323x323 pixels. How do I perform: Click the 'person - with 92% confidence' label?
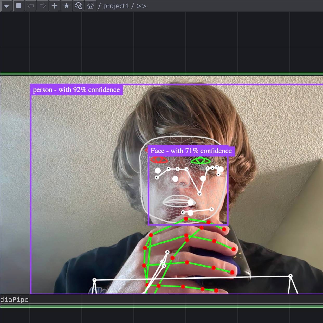[x=76, y=90]
